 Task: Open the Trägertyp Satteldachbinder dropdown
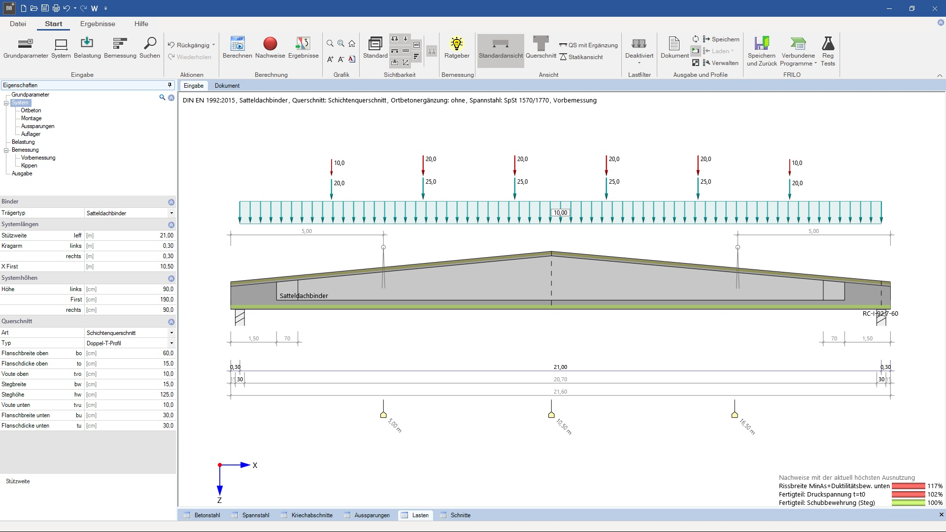(x=171, y=213)
